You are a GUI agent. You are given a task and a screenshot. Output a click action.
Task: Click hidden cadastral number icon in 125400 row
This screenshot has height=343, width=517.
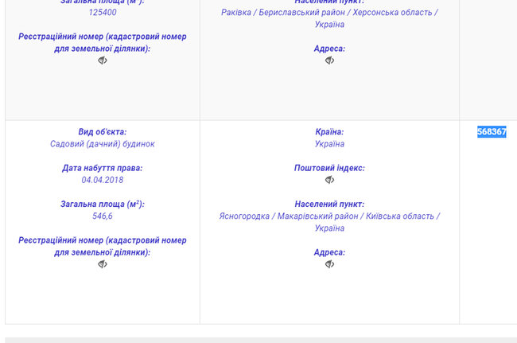(103, 60)
